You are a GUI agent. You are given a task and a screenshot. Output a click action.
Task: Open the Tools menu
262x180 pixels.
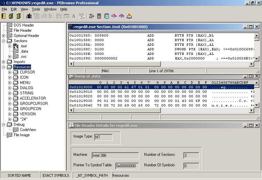pos(36,9)
